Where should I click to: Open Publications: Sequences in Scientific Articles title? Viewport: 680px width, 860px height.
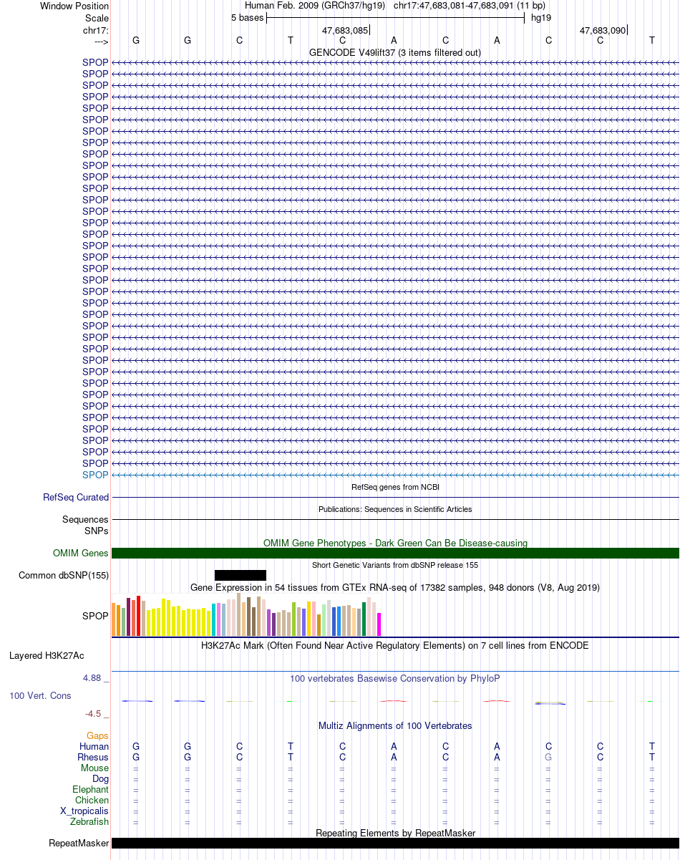pyautogui.click(x=395, y=509)
